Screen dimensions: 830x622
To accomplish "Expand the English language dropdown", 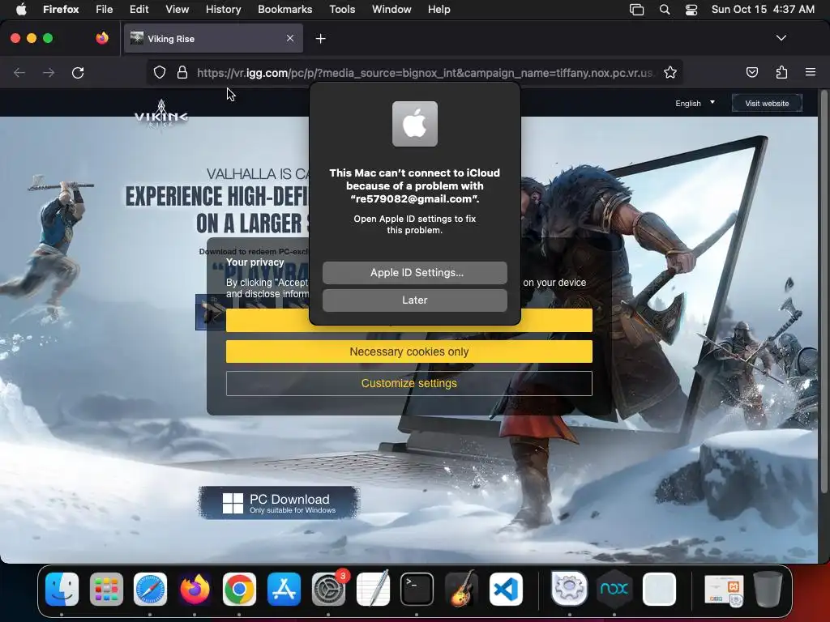I will tap(695, 103).
